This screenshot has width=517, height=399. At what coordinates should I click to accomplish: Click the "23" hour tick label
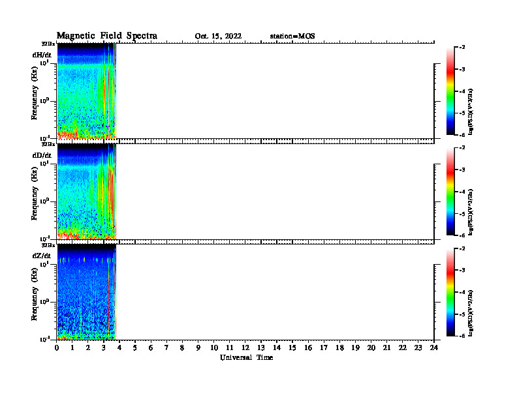[x=418, y=347]
